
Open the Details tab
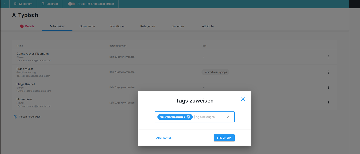pyautogui.click(x=27, y=26)
